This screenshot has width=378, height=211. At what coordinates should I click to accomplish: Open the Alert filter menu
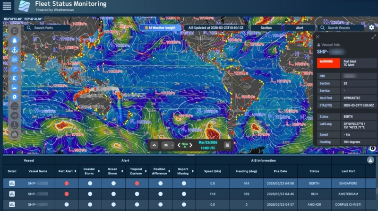(300, 28)
